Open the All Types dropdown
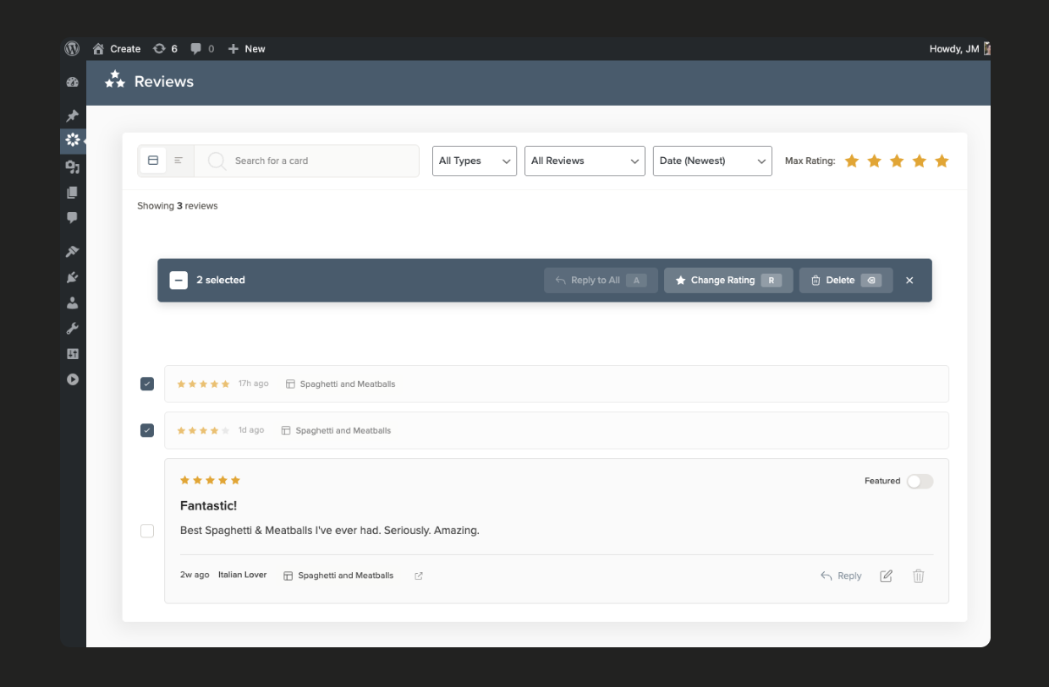1049x687 pixels. 474,161
